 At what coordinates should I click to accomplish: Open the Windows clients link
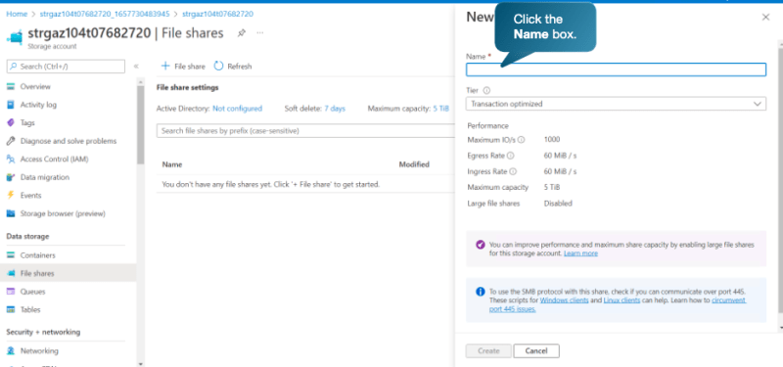pos(565,300)
